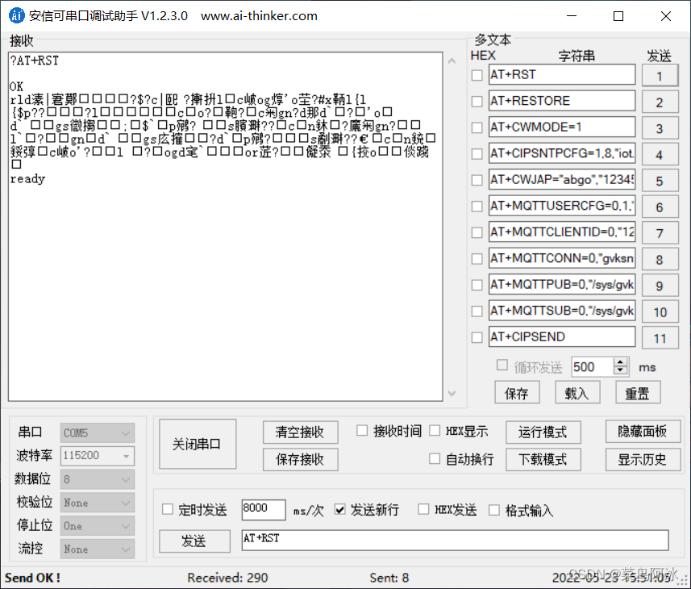Click send button 1 for AT+RST
Image resolution: width=691 pixels, height=589 pixels.
coord(660,74)
